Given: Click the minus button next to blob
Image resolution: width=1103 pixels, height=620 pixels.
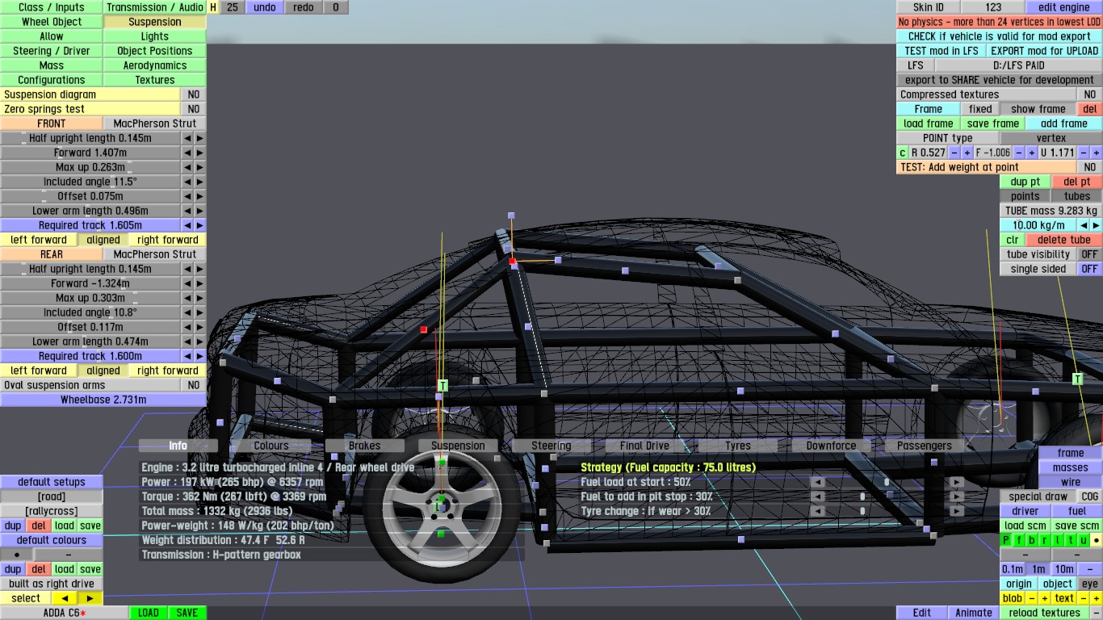Looking at the screenshot, I should [1032, 598].
